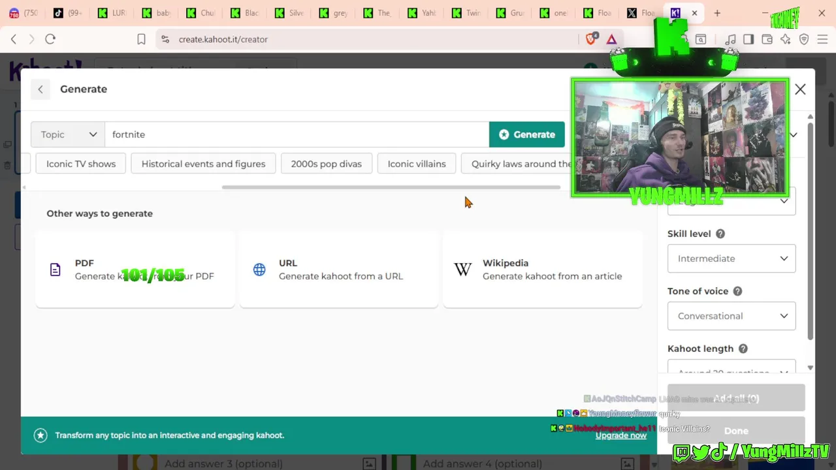This screenshot has height=470, width=836.
Task: Click the Upgrade now link
Action: [621, 435]
